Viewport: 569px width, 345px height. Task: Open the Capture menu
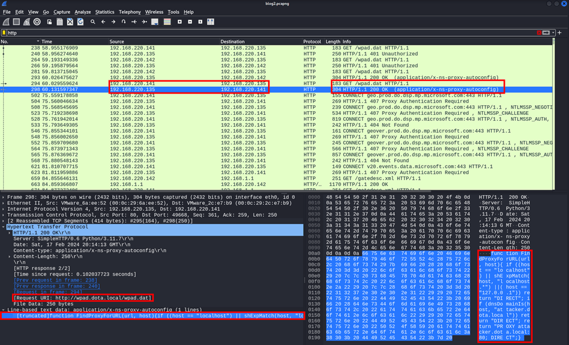point(62,12)
